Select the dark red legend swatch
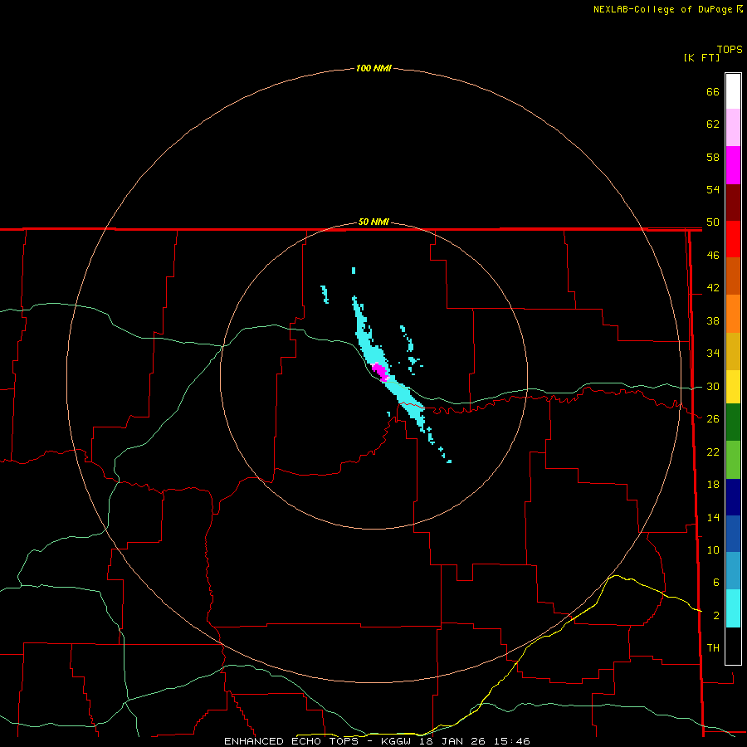This screenshot has width=747, height=747. [733, 203]
